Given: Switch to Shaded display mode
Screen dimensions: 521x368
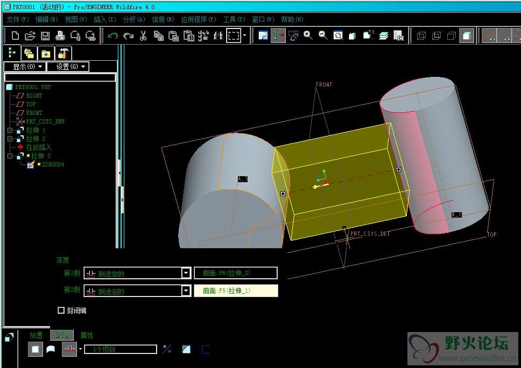Looking at the screenshot, I should [467, 35].
